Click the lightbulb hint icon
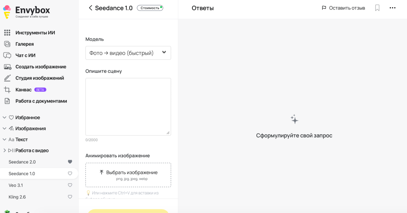Viewport: 407px width, 213px height. pyautogui.click(x=88, y=193)
